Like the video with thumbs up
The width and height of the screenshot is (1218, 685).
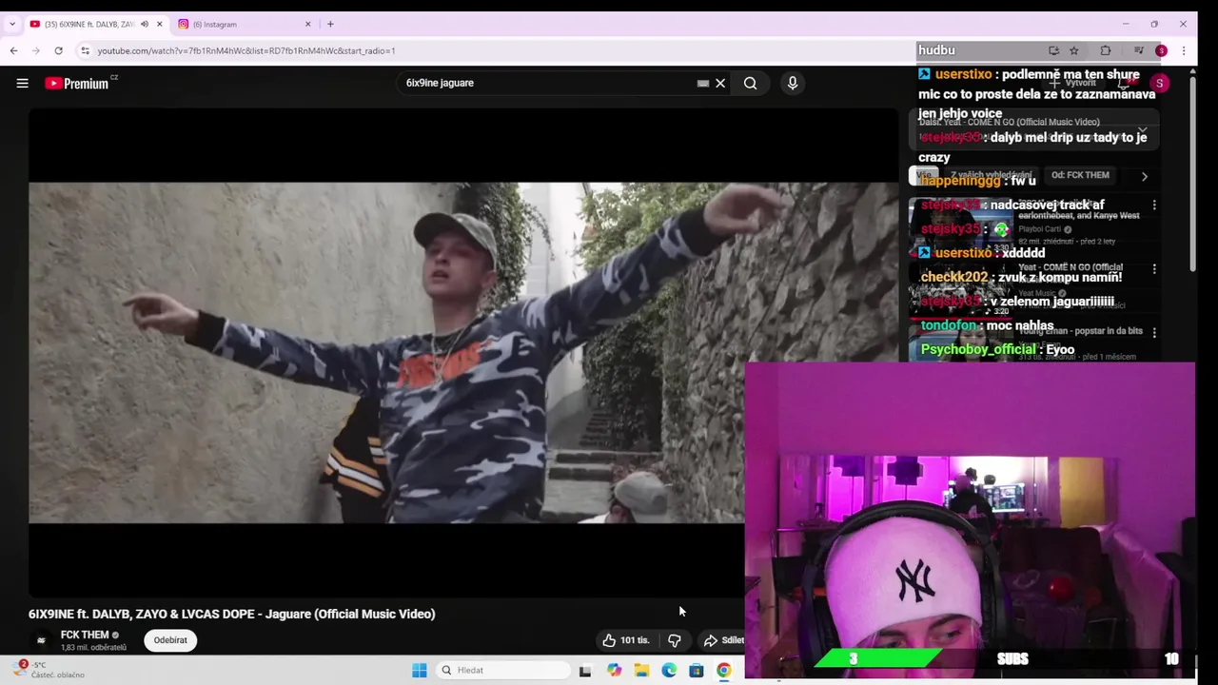[624, 640]
